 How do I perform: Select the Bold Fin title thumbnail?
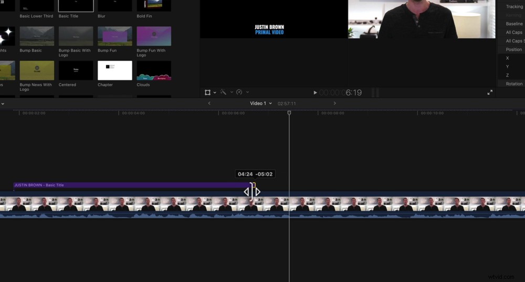pyautogui.click(x=154, y=6)
